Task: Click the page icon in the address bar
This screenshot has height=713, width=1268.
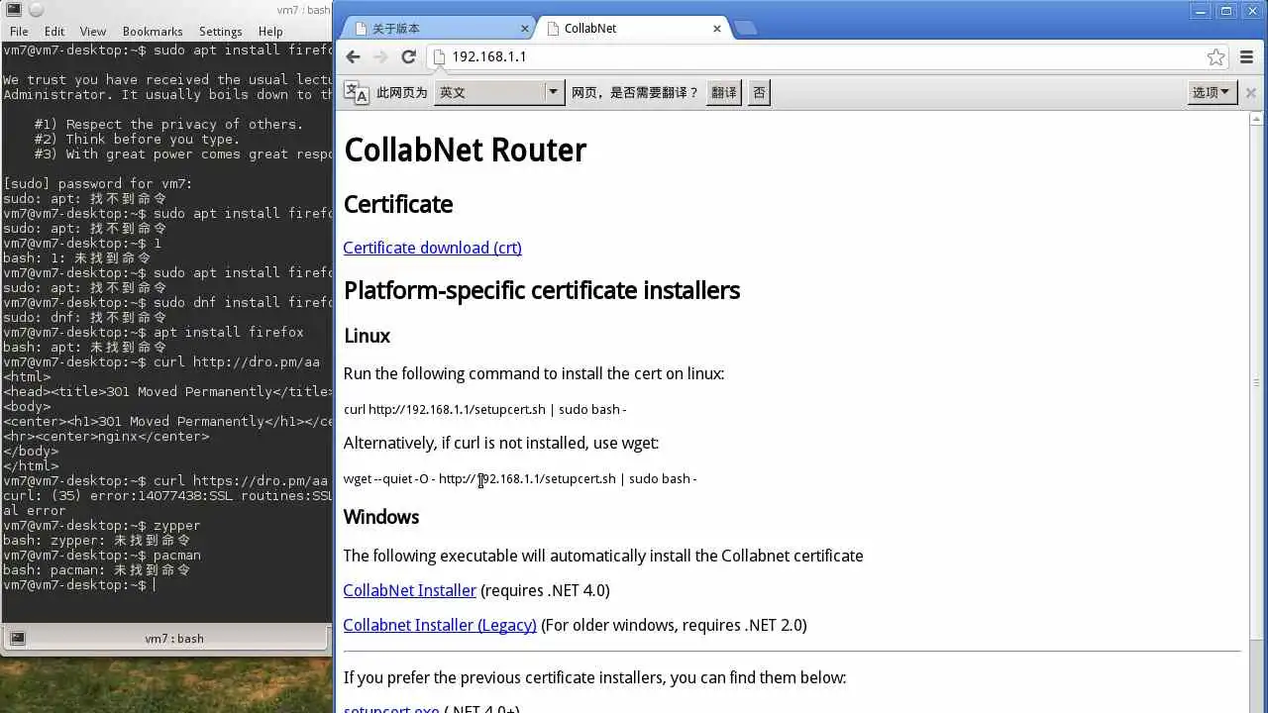Action: [x=439, y=57]
